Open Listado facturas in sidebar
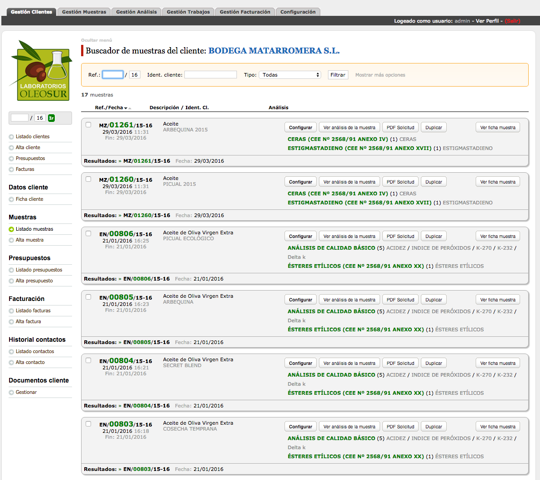The height and width of the screenshot is (480, 540). tap(33, 311)
